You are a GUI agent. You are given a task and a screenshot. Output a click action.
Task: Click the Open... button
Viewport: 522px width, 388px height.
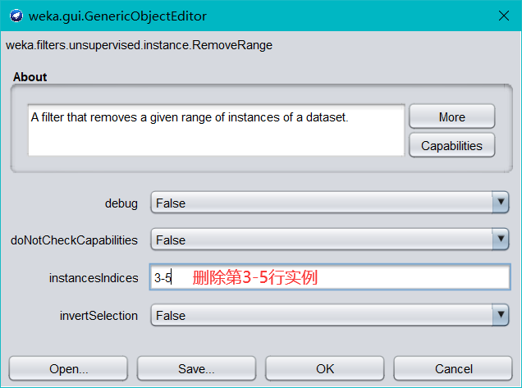click(68, 368)
